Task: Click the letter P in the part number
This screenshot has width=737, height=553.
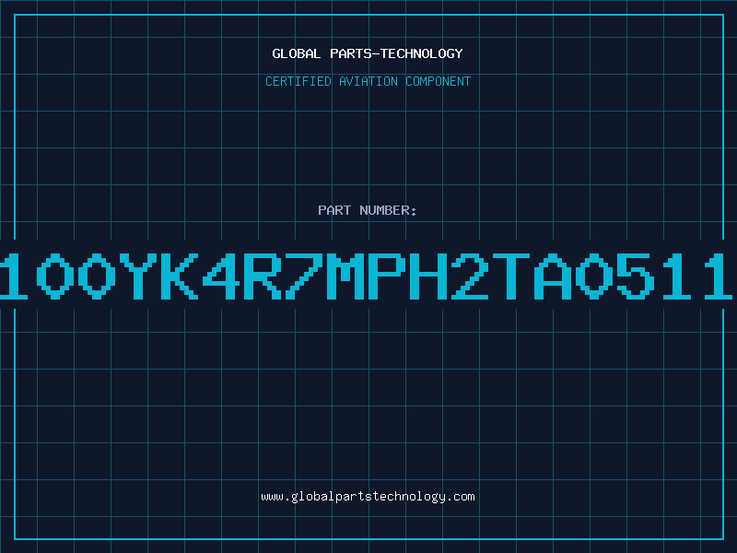Action: click(386, 276)
